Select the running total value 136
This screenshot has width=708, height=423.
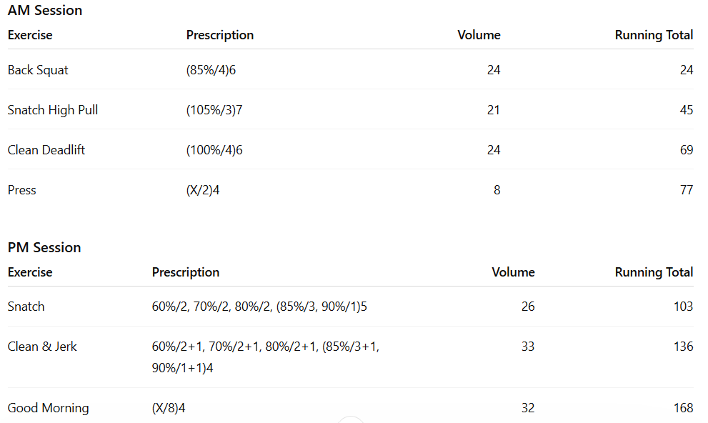[683, 347]
